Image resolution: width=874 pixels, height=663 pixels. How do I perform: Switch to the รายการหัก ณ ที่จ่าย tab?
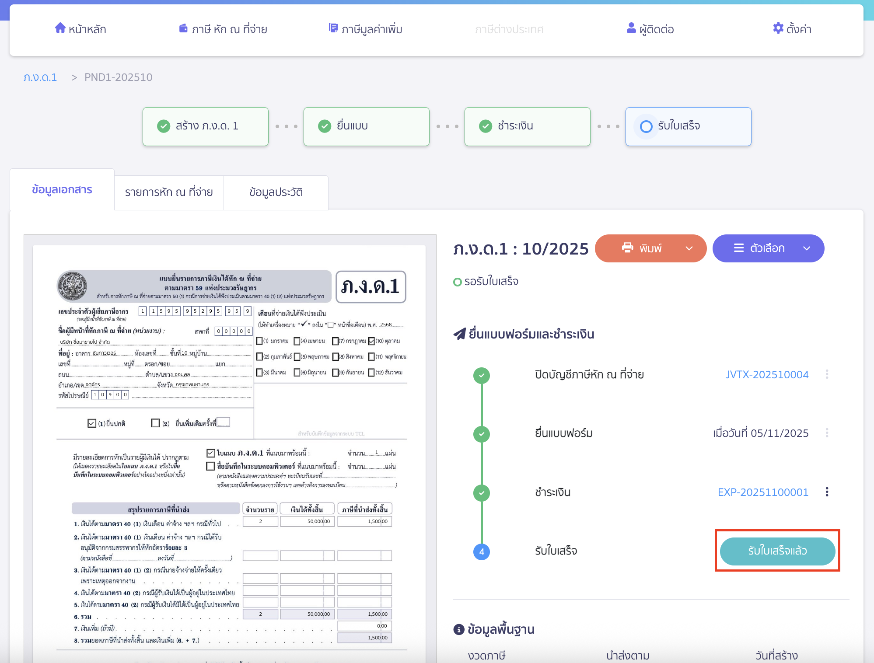pyautogui.click(x=168, y=192)
